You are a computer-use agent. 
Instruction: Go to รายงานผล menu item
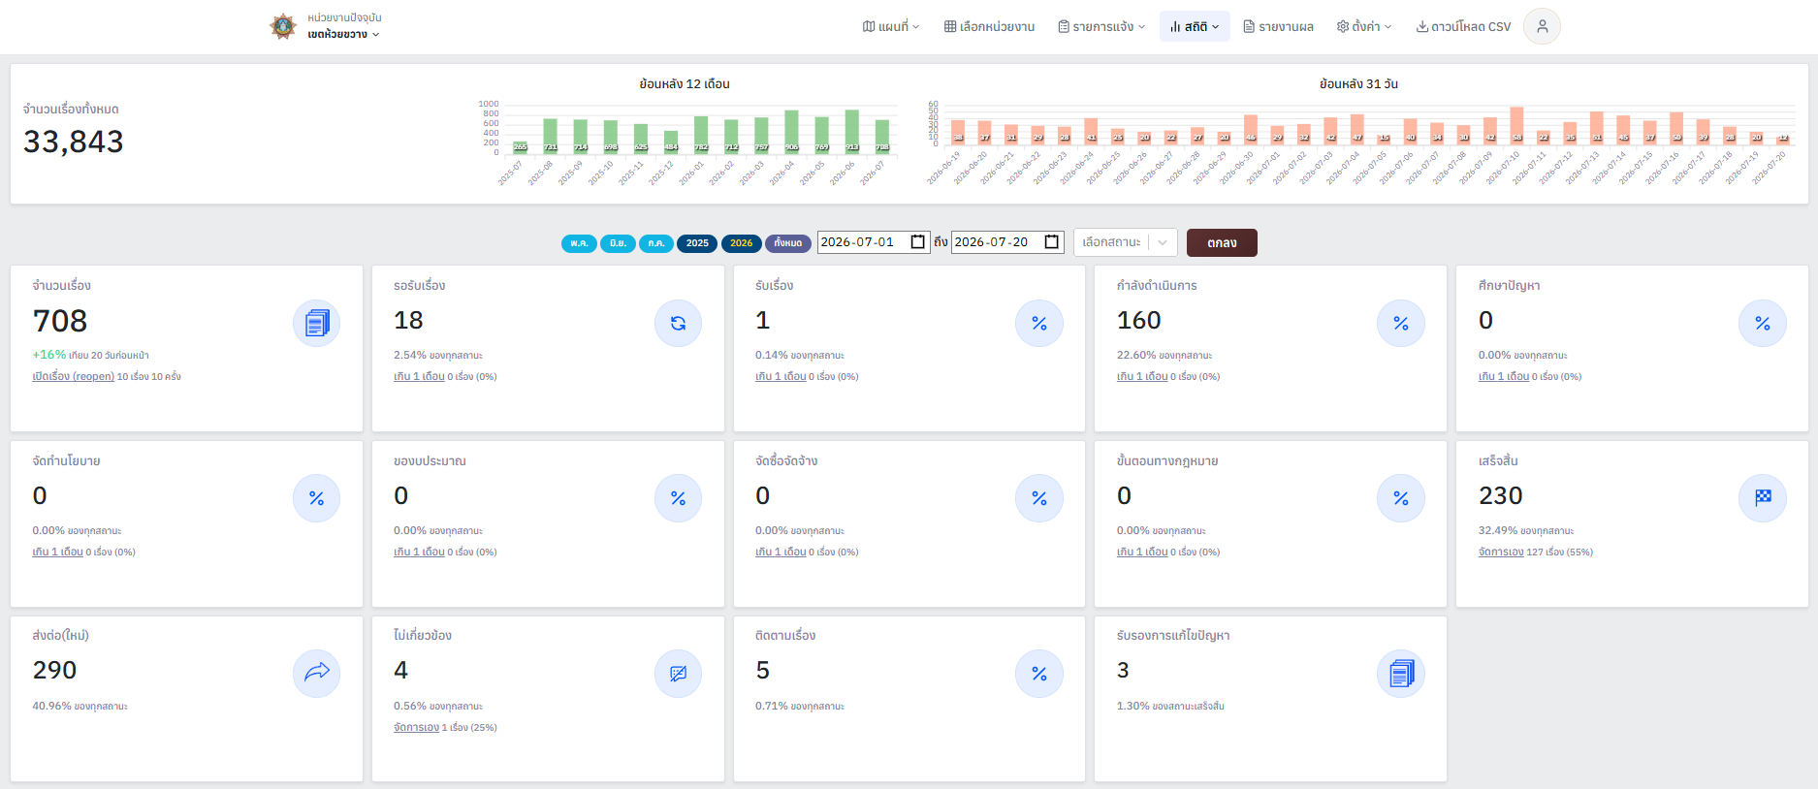click(1278, 26)
